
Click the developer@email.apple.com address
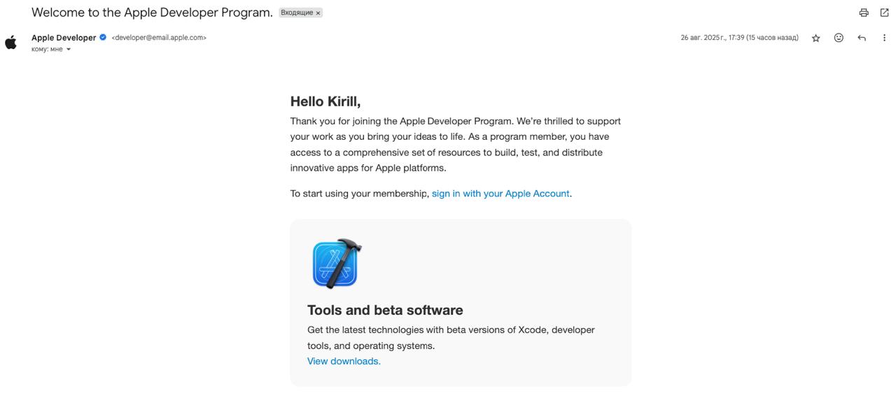[x=159, y=38]
